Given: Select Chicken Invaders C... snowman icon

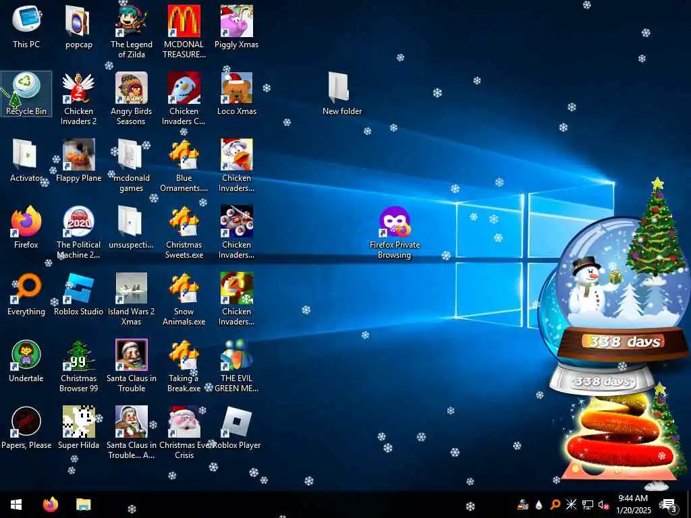Looking at the screenshot, I should (184, 98).
